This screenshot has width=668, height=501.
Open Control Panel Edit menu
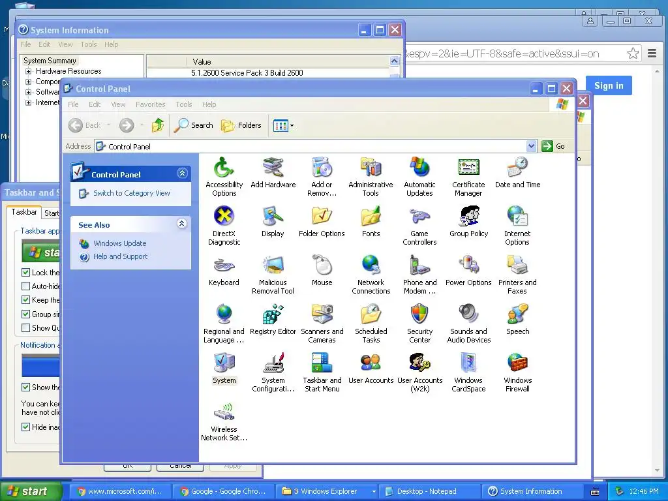[x=94, y=104]
